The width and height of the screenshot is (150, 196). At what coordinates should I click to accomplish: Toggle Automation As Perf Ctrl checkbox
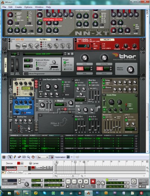pyautogui.click(x=67, y=186)
